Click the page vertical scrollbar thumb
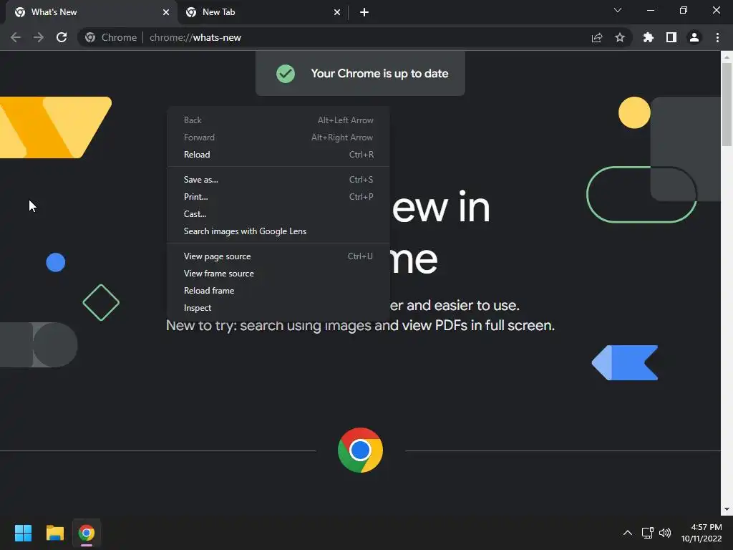 coord(727,104)
